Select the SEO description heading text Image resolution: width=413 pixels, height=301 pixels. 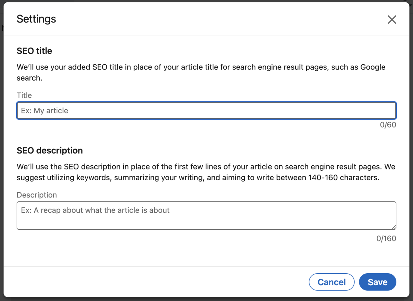tap(49, 150)
